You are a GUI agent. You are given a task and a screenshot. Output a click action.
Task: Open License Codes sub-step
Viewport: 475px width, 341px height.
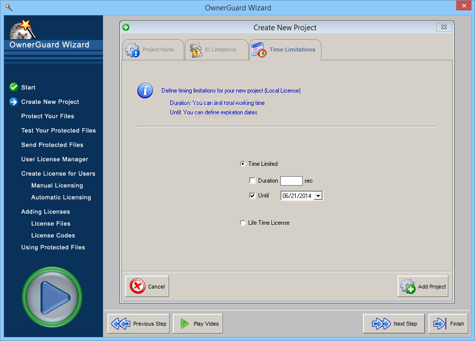pyautogui.click(x=53, y=236)
